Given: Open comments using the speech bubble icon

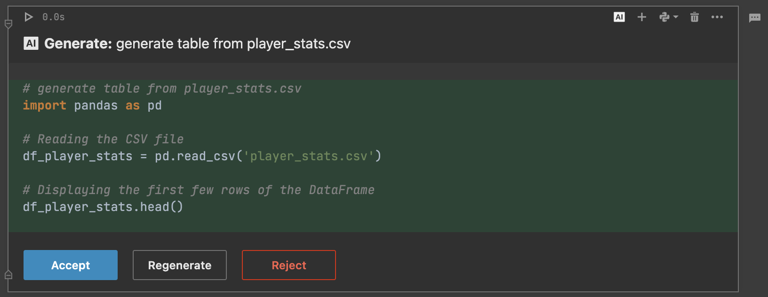Looking at the screenshot, I should tap(754, 18).
